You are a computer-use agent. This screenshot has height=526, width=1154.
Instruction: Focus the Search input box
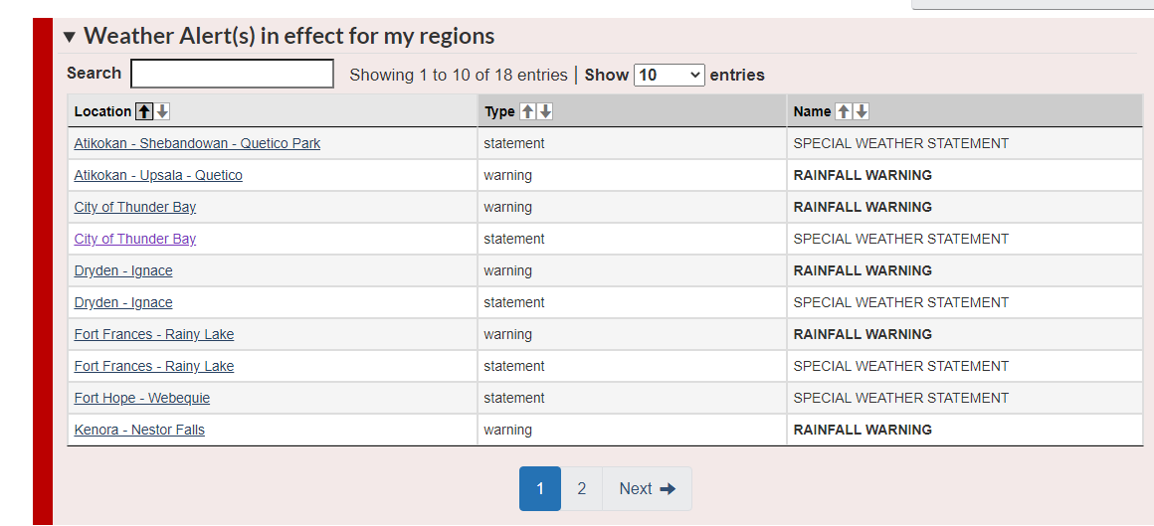pos(232,74)
